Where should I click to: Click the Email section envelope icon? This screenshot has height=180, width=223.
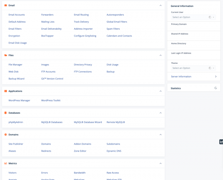pyautogui.click(x=5, y=5)
